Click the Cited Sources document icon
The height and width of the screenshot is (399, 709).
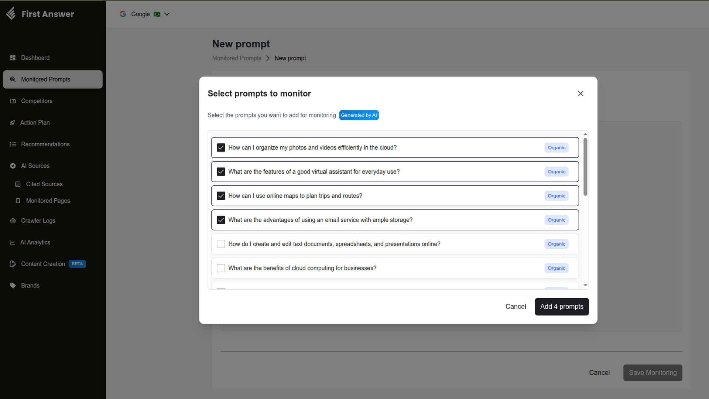18,184
